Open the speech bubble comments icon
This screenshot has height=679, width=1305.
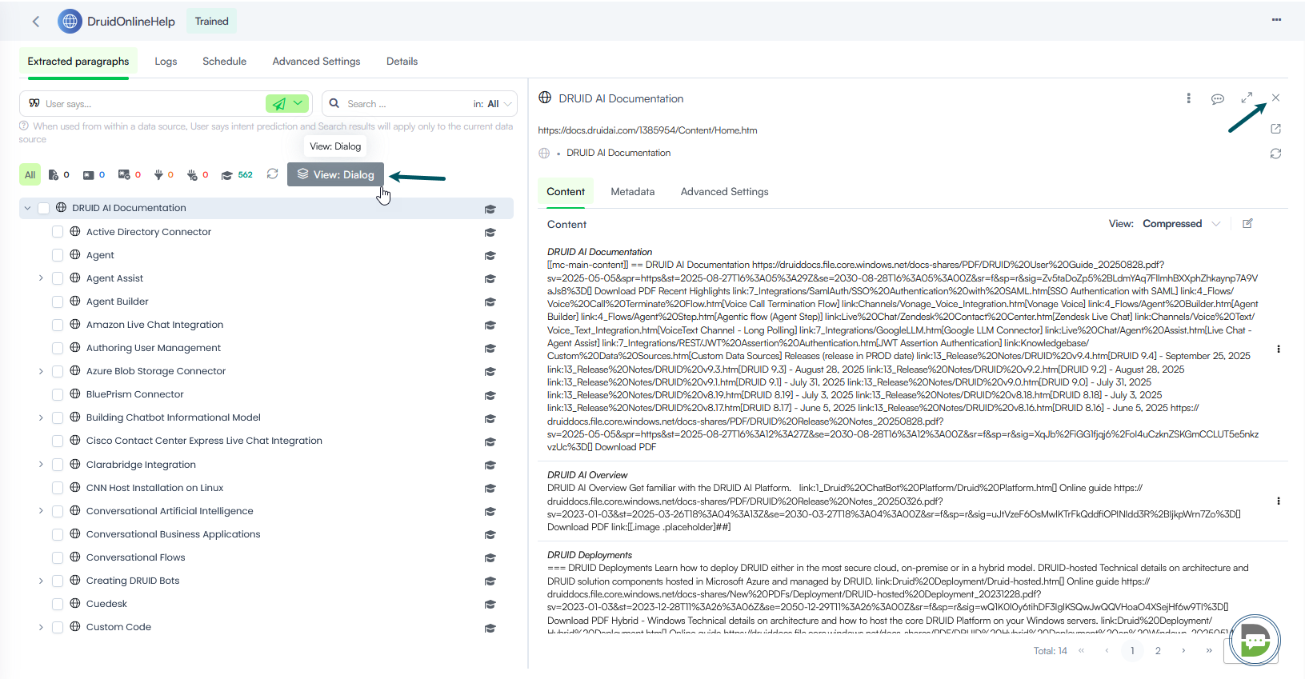pyautogui.click(x=1218, y=99)
